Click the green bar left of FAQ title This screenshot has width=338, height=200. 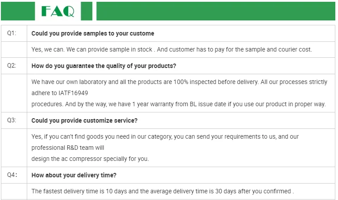pos(18,11)
